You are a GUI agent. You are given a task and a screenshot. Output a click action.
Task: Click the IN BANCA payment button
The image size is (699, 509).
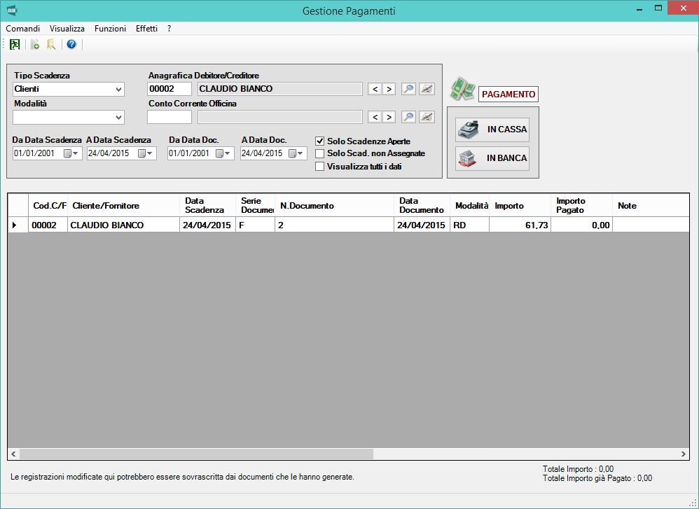pos(492,158)
